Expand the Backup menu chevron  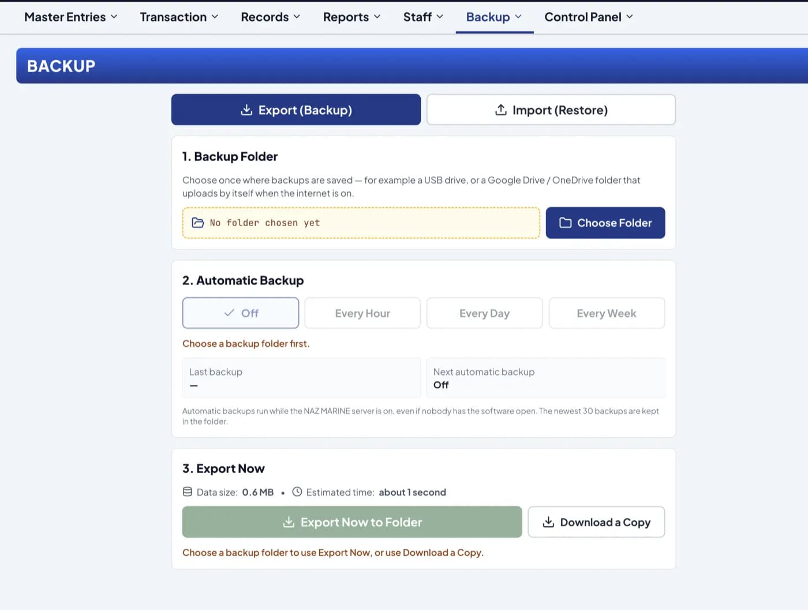(518, 17)
